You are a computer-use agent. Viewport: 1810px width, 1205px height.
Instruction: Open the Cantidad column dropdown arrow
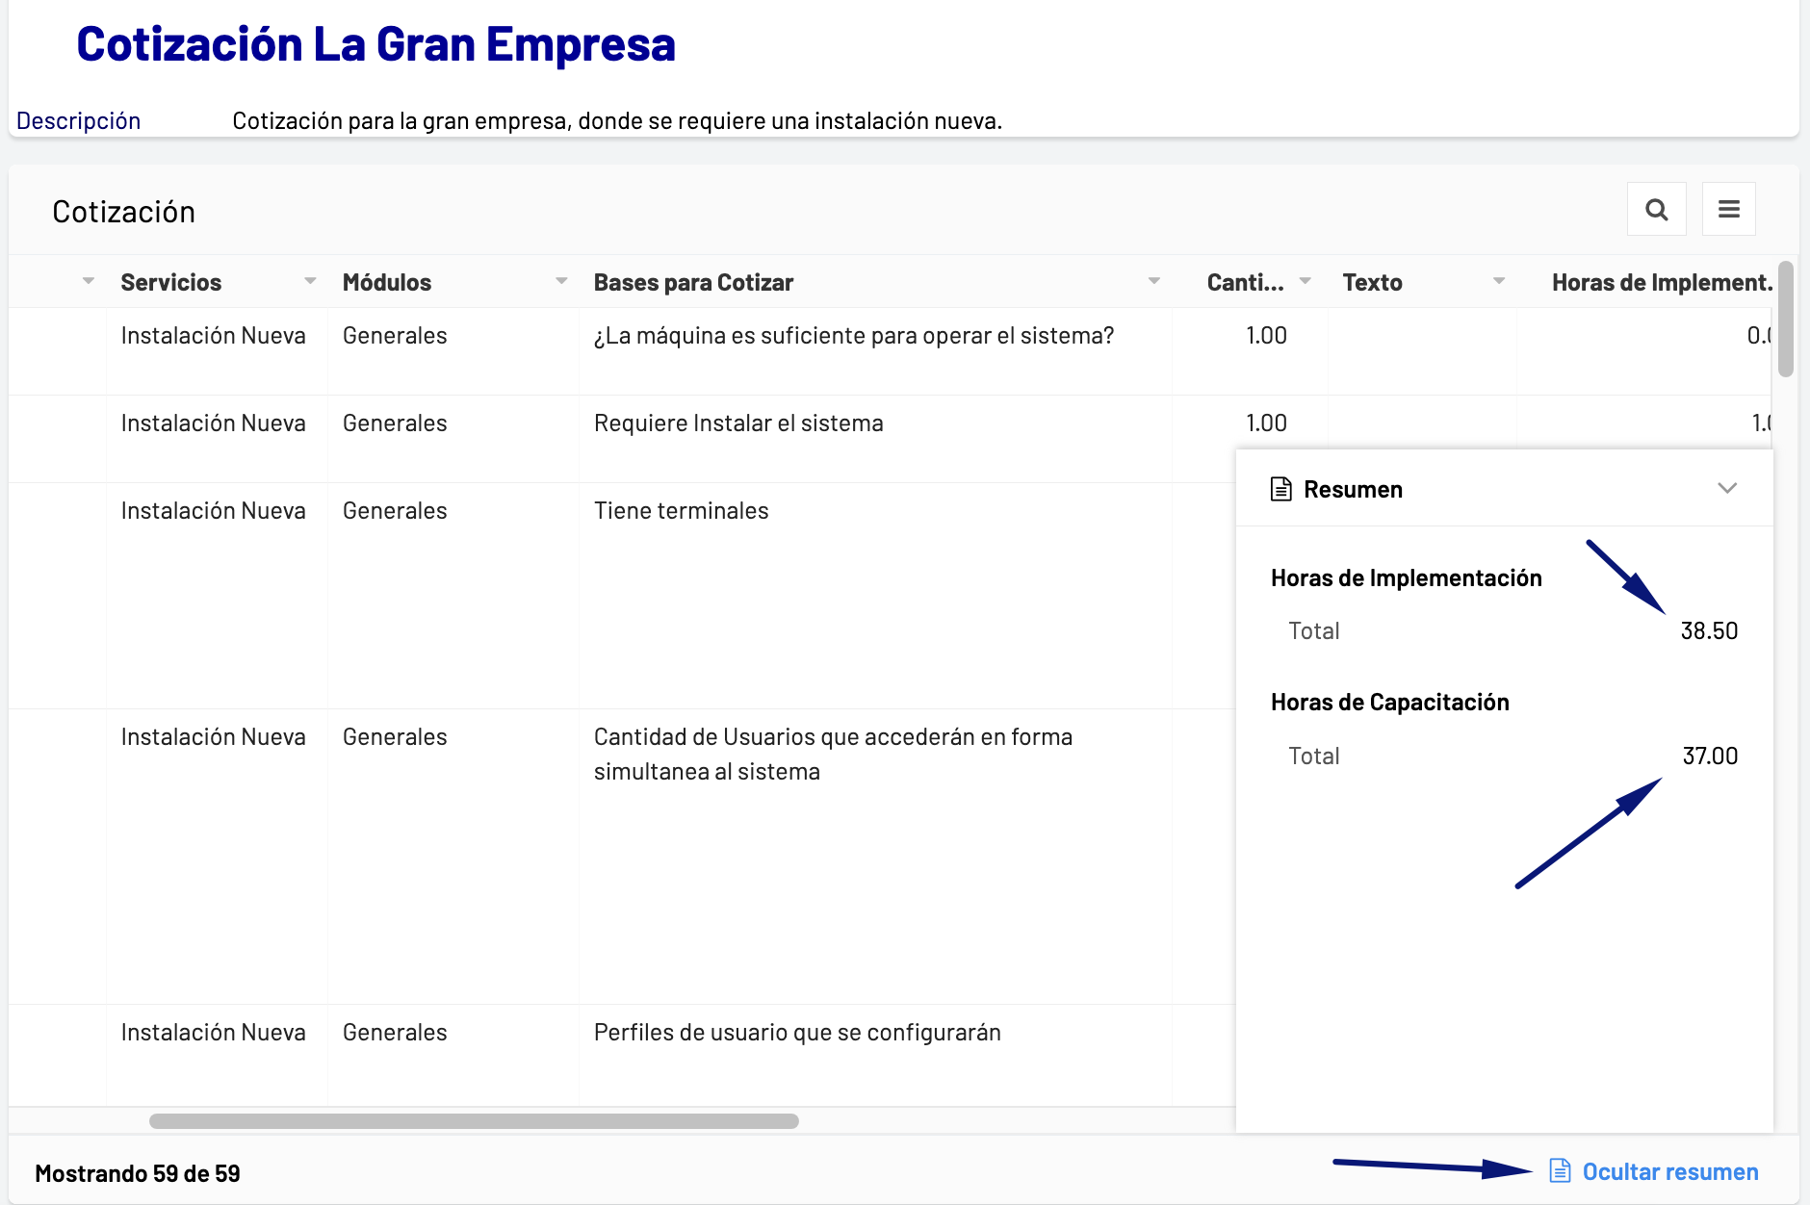click(1306, 281)
